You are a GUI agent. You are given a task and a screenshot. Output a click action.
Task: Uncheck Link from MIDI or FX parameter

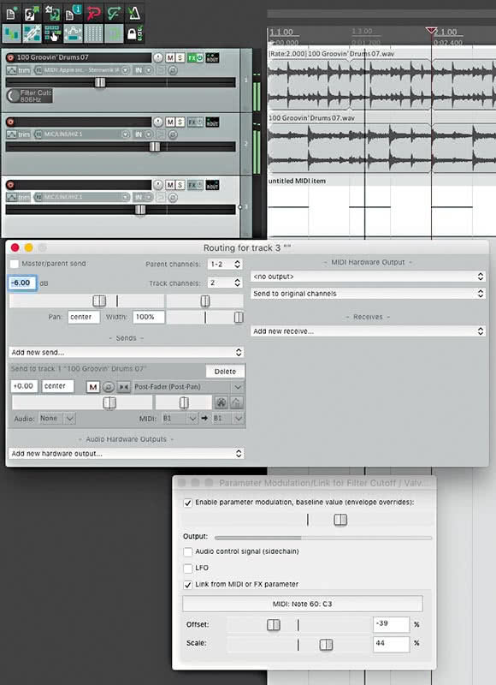click(x=188, y=585)
